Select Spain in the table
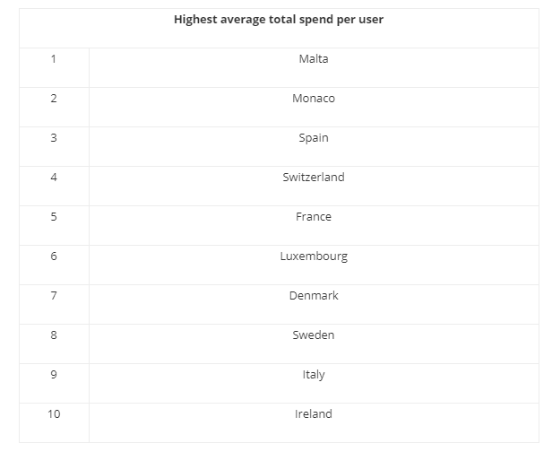Screen dimensions: 552x452 (x=314, y=138)
